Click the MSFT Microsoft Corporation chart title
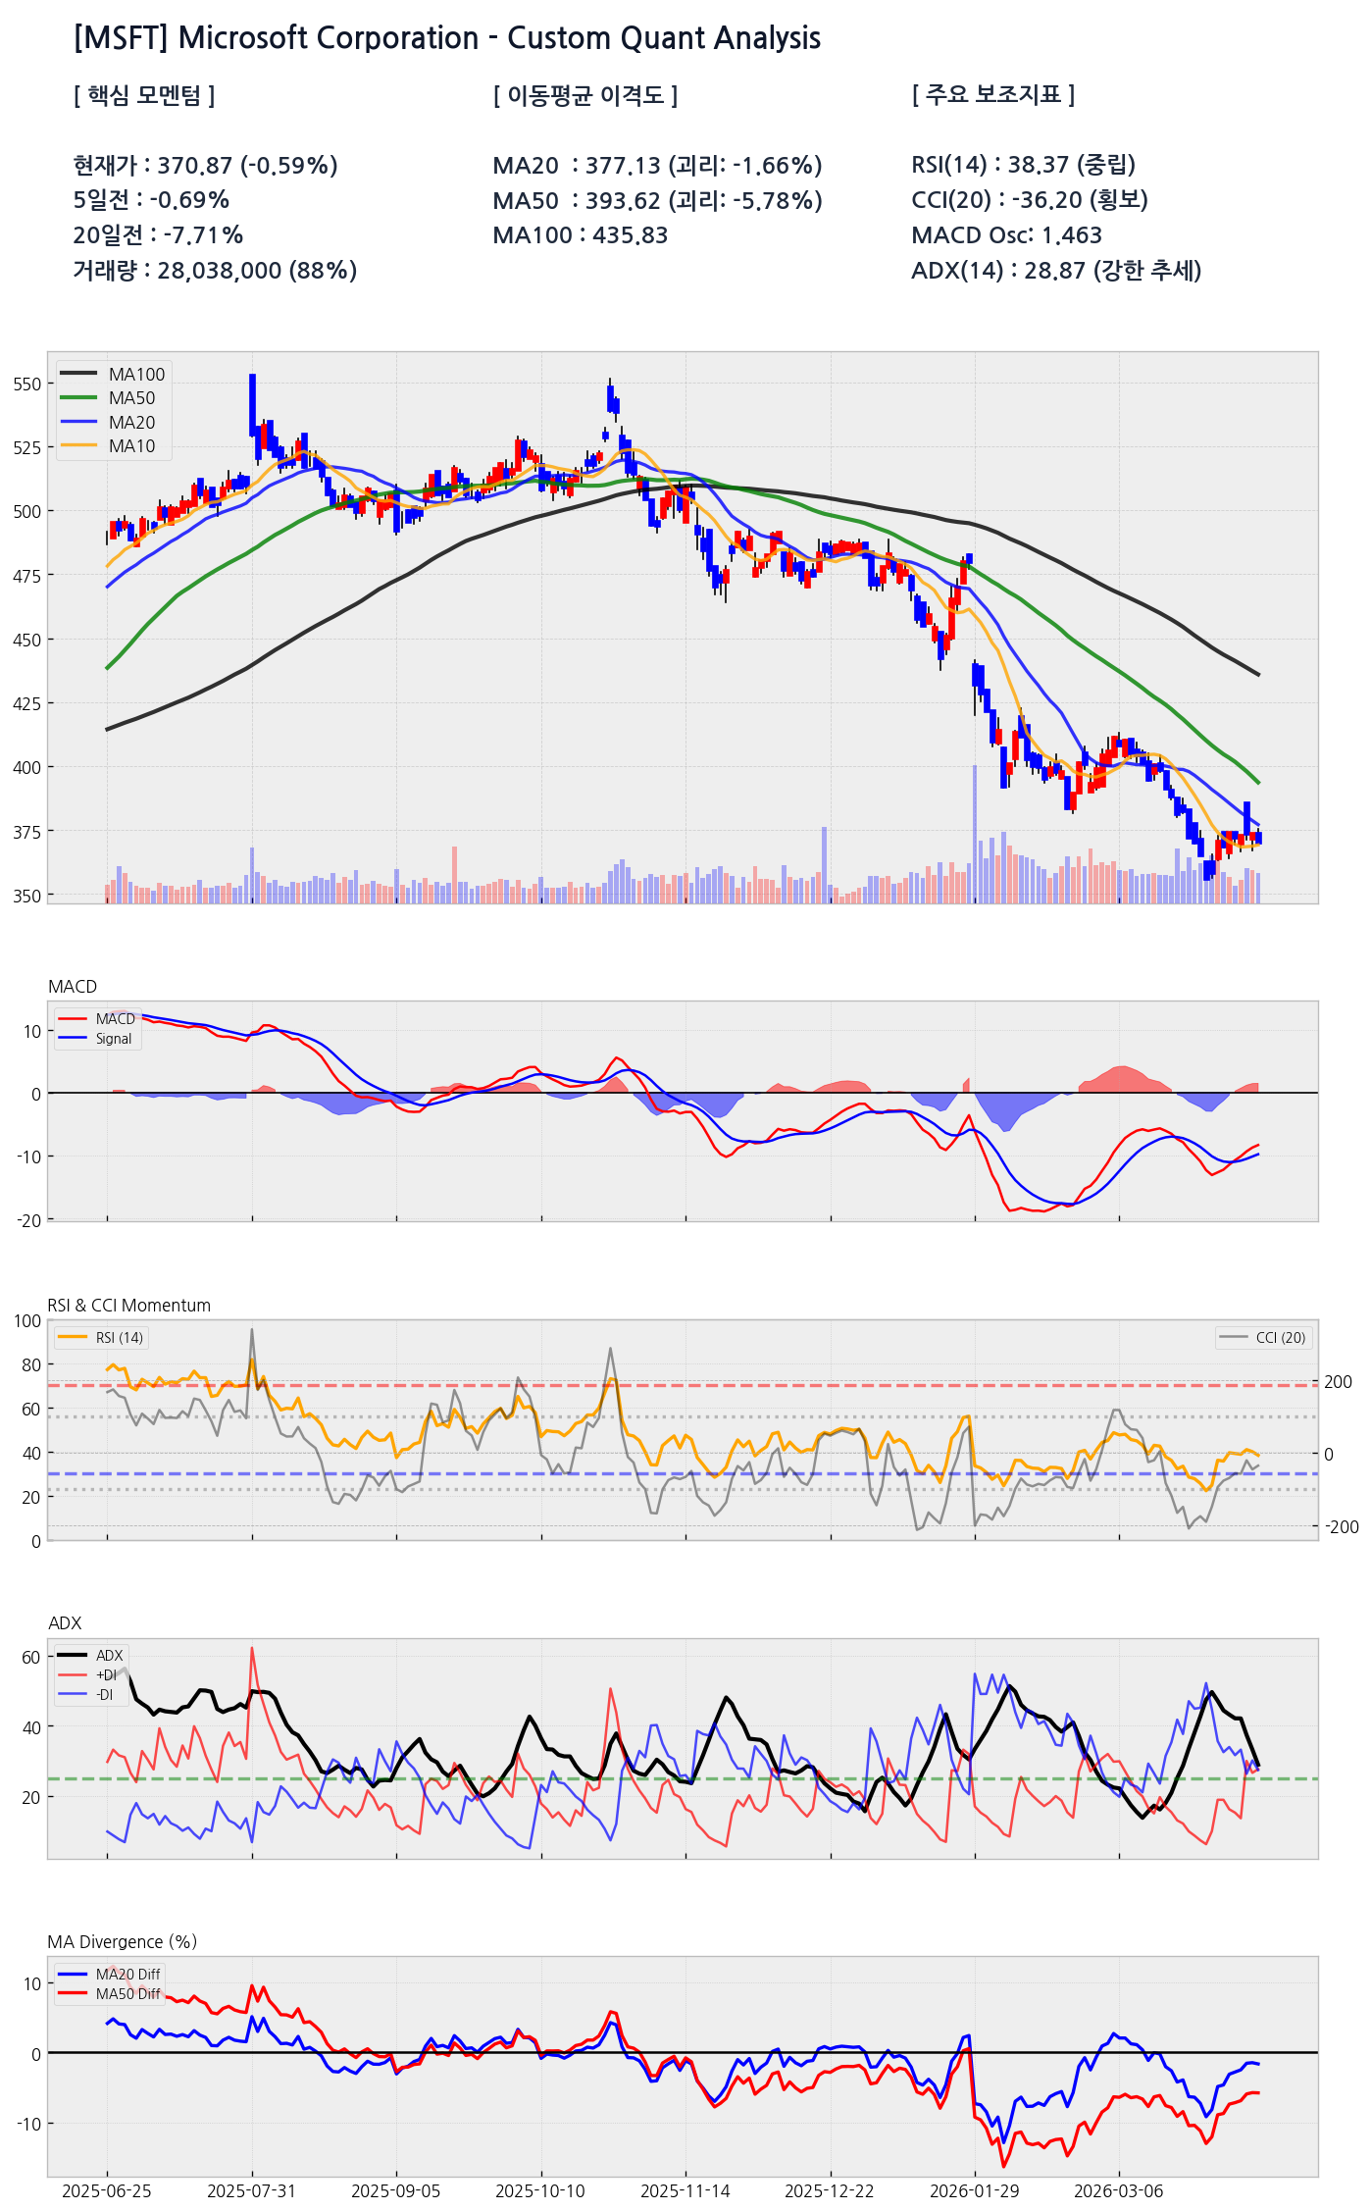 (447, 38)
